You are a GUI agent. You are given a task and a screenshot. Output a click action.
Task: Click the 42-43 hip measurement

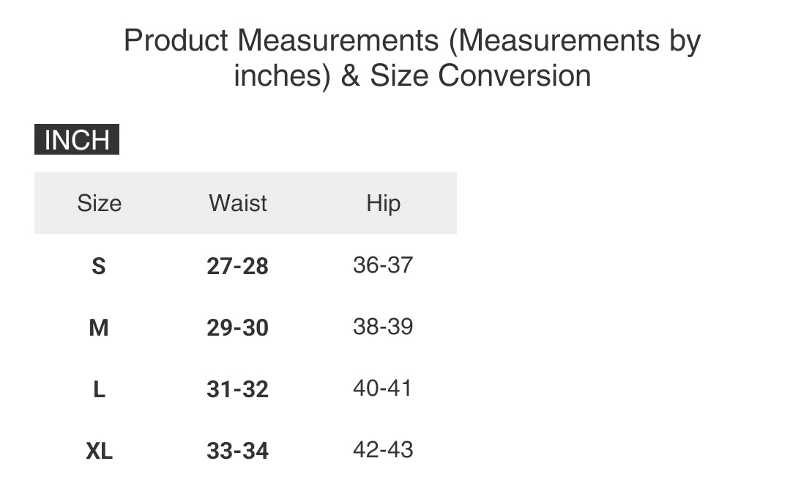point(383,449)
